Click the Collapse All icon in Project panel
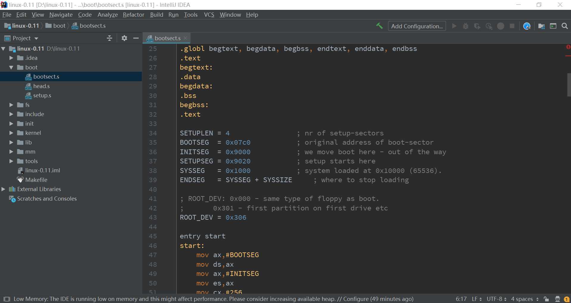 pyautogui.click(x=109, y=38)
